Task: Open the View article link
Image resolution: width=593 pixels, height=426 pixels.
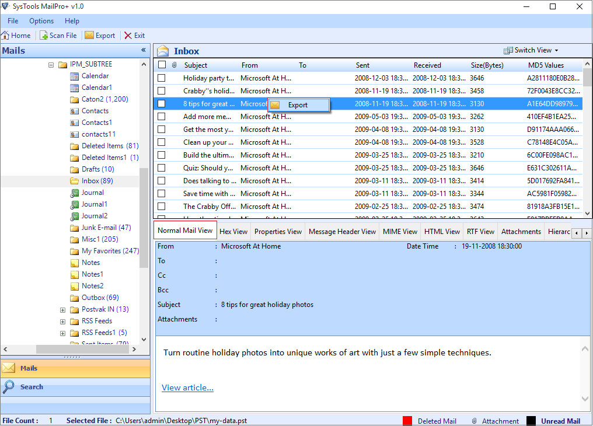Action: click(x=187, y=387)
